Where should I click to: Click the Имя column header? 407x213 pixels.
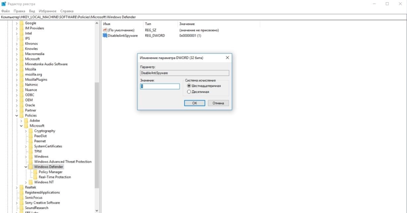(x=122, y=24)
